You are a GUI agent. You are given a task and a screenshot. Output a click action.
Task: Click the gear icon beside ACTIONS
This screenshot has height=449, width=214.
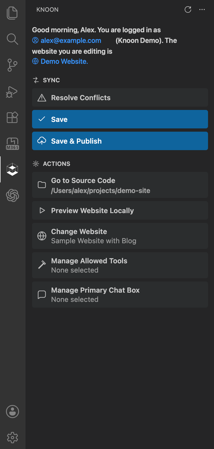(36, 164)
